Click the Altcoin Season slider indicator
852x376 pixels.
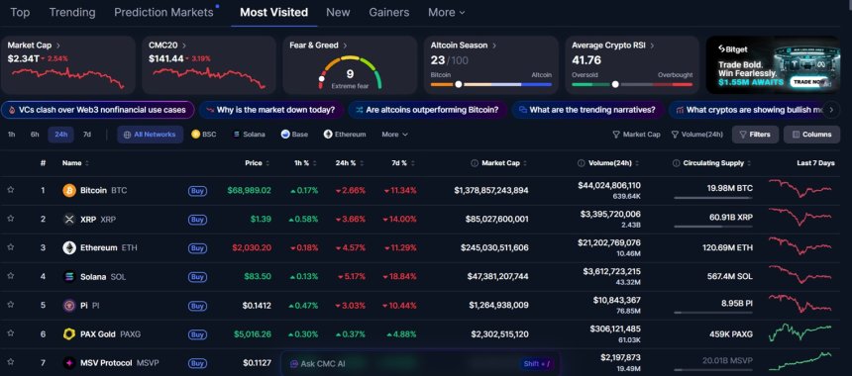[x=459, y=84]
